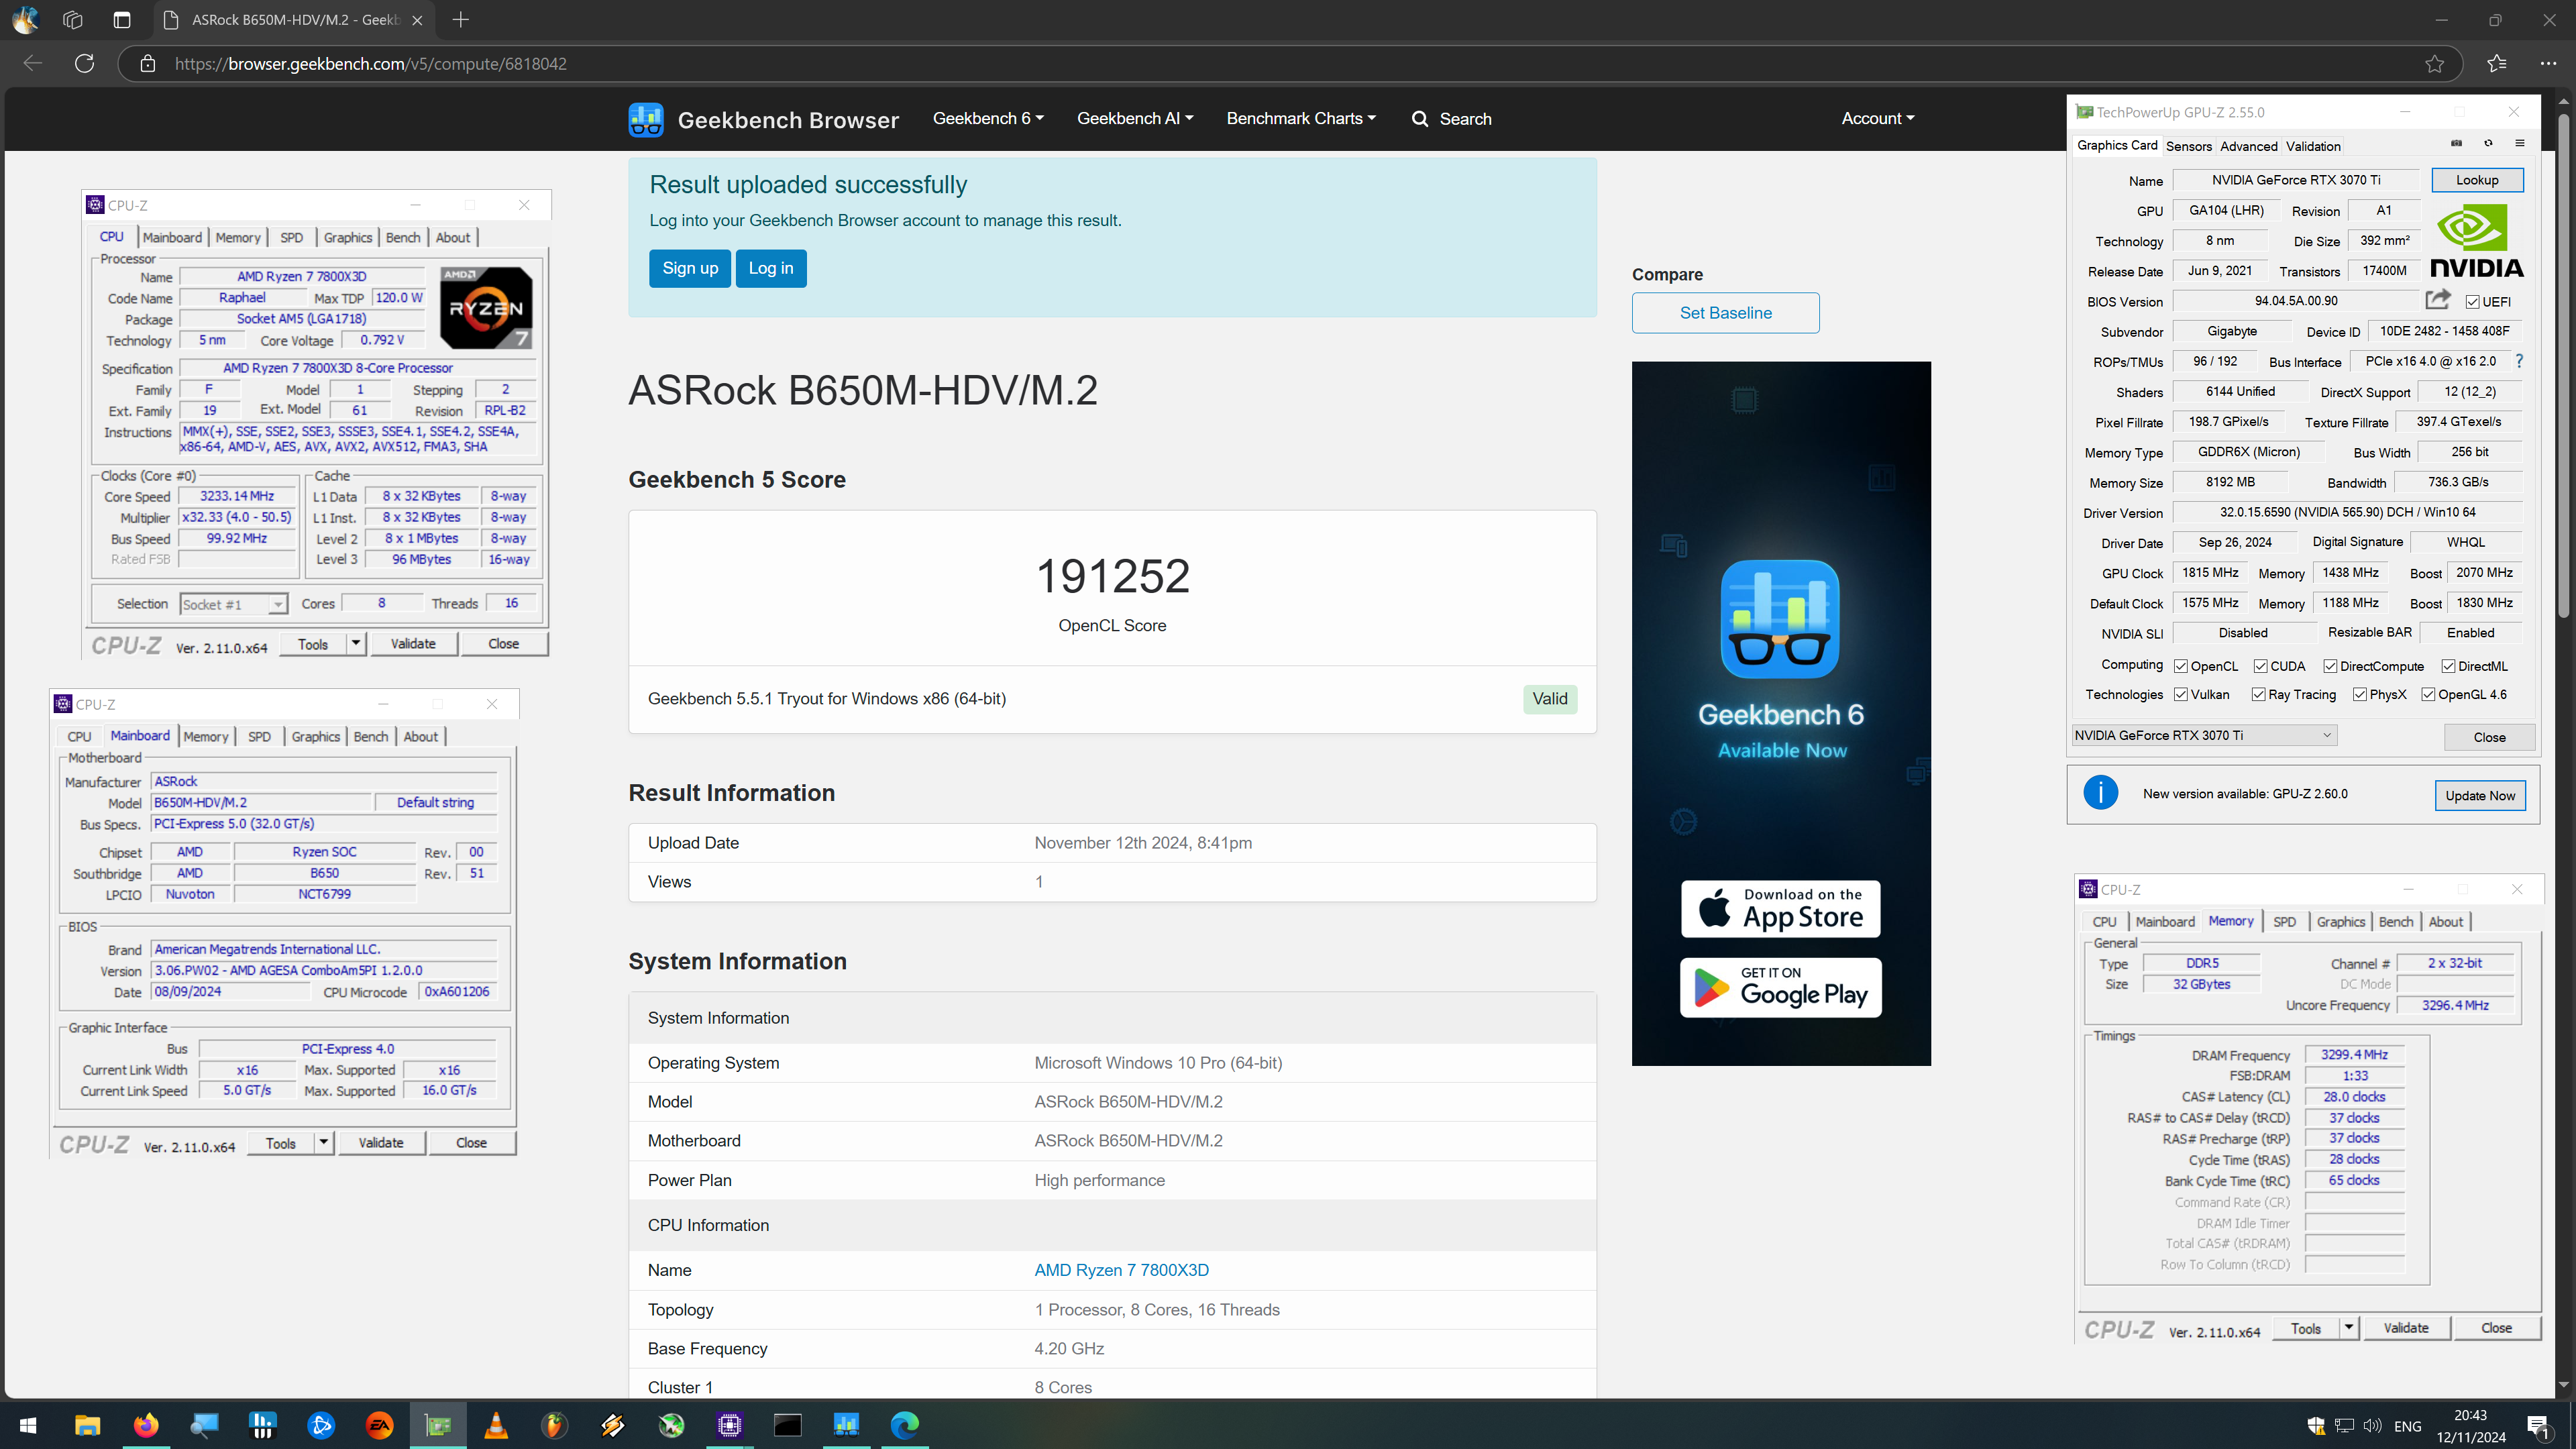Toggle the UEFI checkbox in GPU-Z
Viewport: 2576px width, 1449px height.
point(2472,302)
